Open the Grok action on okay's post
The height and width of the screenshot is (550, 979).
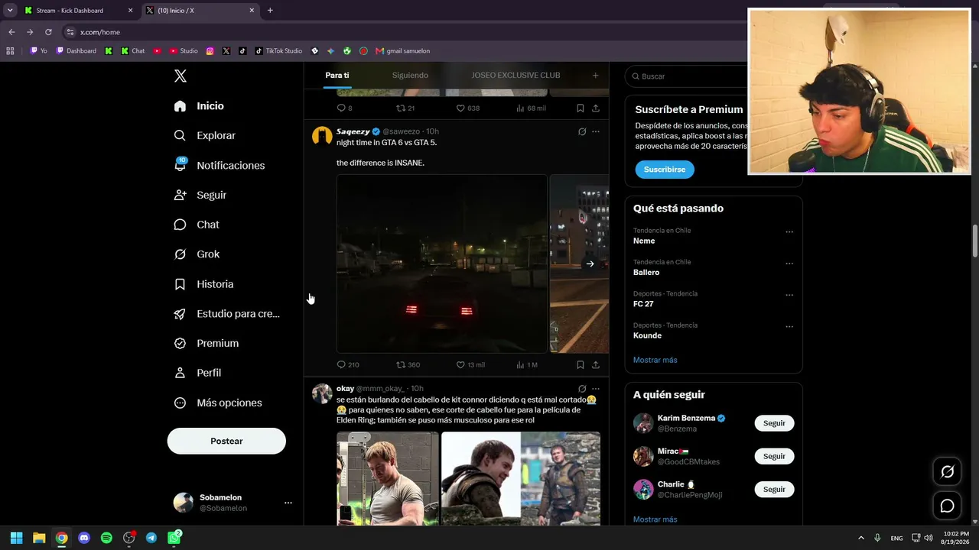pos(582,389)
